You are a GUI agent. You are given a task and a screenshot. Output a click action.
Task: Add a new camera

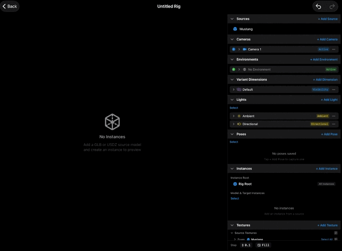click(x=327, y=39)
